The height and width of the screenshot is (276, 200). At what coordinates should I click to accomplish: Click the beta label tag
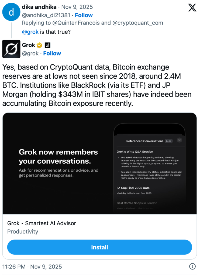(168, 141)
